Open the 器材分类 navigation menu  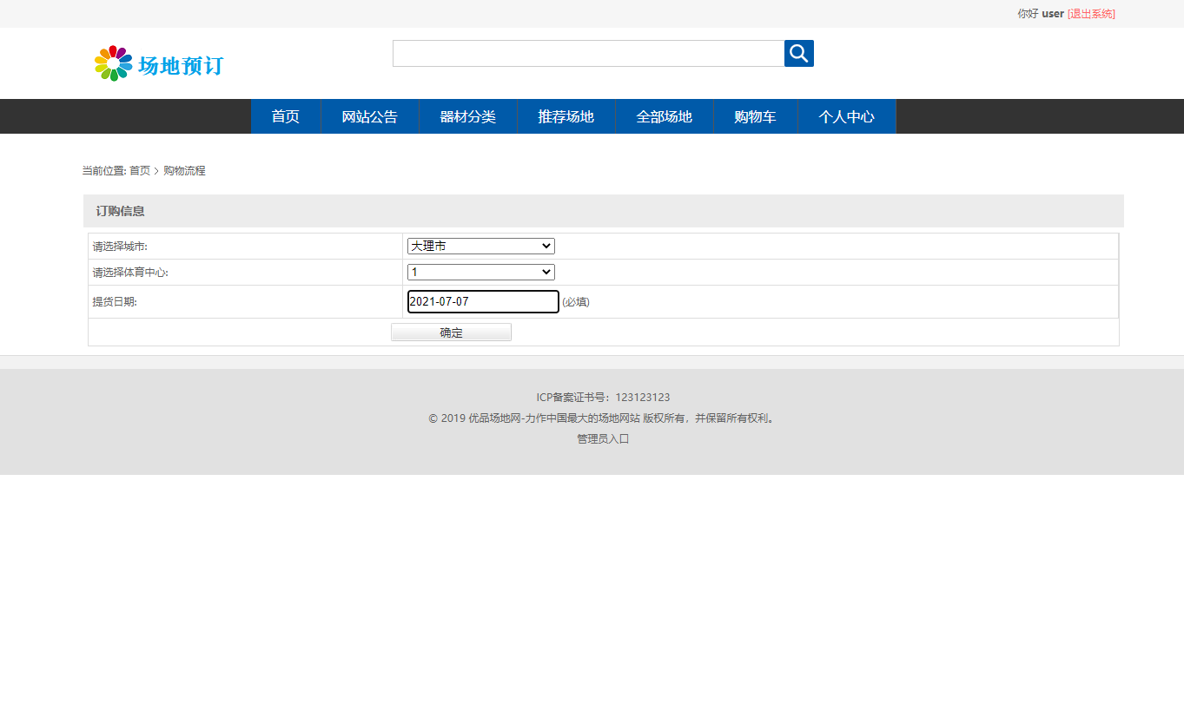click(x=468, y=115)
